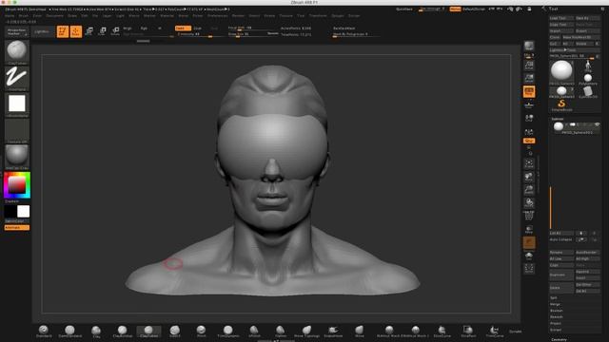The height and width of the screenshot is (342, 609).
Task: Activate the Move transform gizmo in top shelf
Action: [88, 31]
